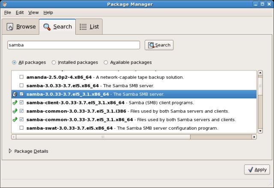Select the All packages radio button

click(x=14, y=62)
